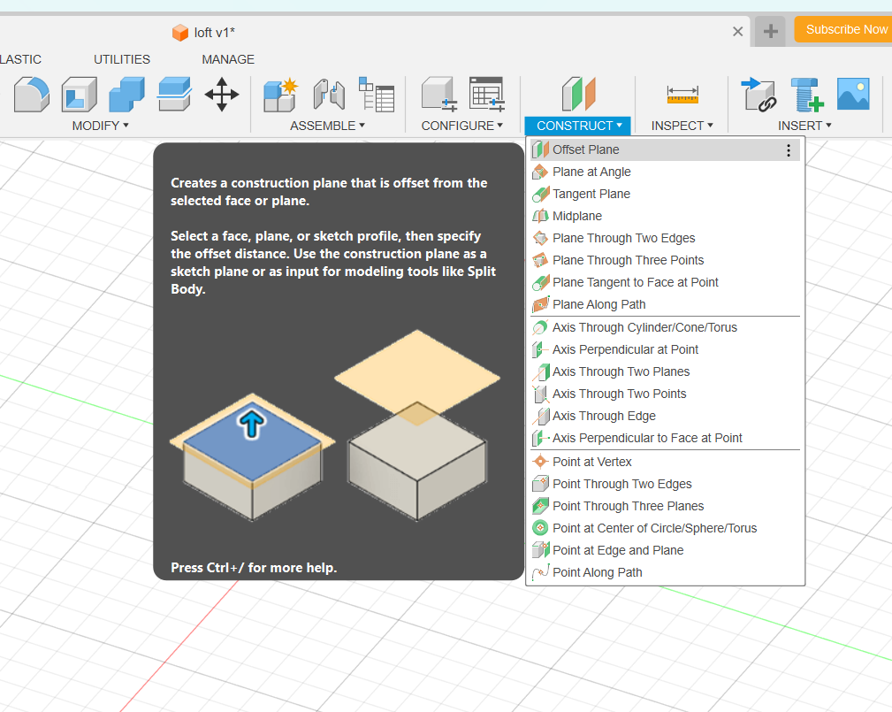Screen dimensions: 892x712
Task: Choose Axis Through Edge
Action: click(665, 416)
